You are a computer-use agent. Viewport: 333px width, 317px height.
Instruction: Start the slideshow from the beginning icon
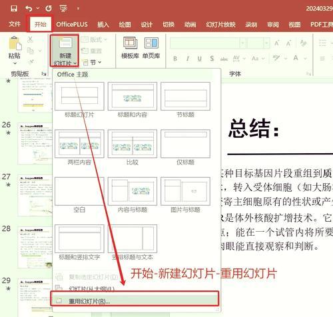63,9
